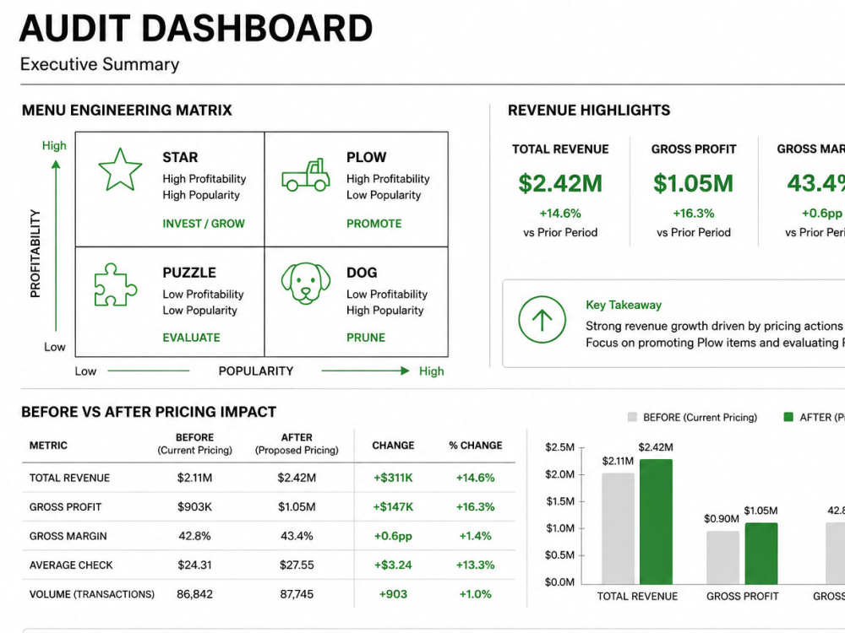Click the REVENUE HIGHLIGHTS heading
This screenshot has width=845, height=633.
pyautogui.click(x=589, y=111)
